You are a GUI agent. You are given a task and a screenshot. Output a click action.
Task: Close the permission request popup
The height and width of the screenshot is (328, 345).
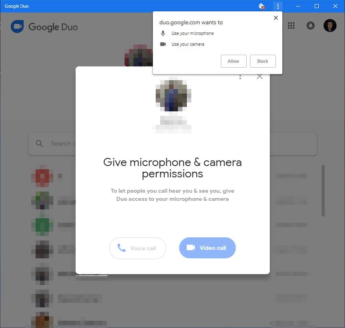point(275,18)
